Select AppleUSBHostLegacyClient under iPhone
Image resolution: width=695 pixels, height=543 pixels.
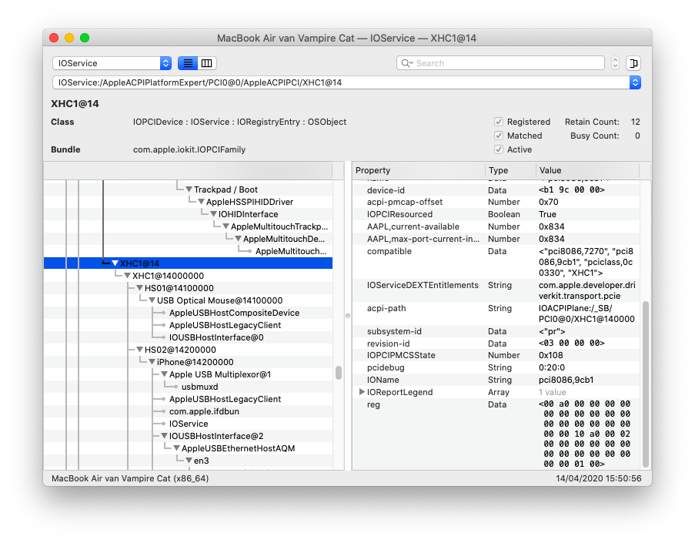[x=225, y=399]
